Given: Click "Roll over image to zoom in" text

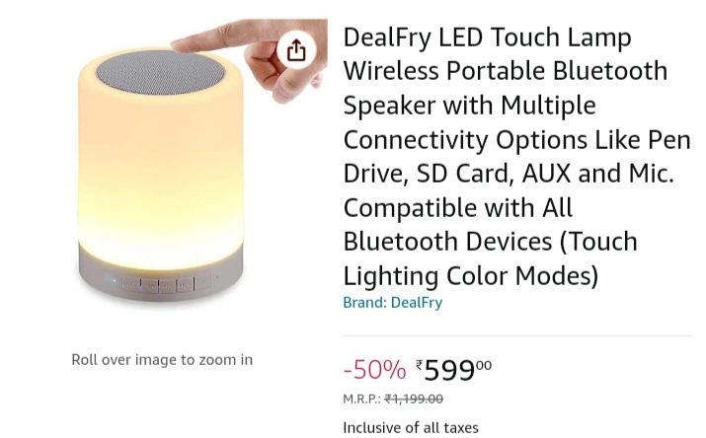Looking at the screenshot, I should pyautogui.click(x=162, y=360).
